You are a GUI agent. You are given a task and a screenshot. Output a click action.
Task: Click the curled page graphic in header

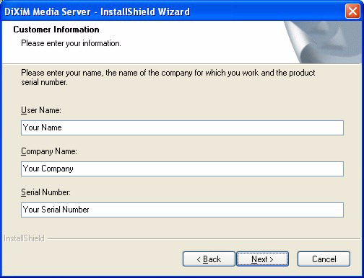323,42
